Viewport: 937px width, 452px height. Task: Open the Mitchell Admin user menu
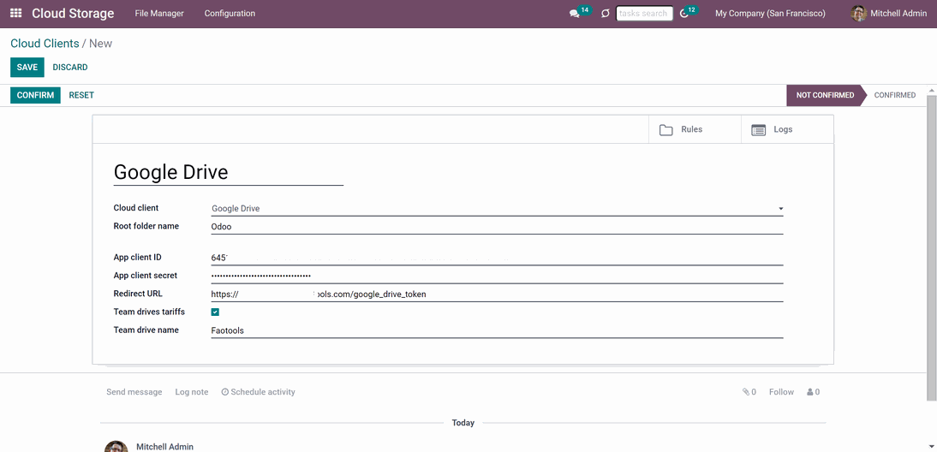889,13
